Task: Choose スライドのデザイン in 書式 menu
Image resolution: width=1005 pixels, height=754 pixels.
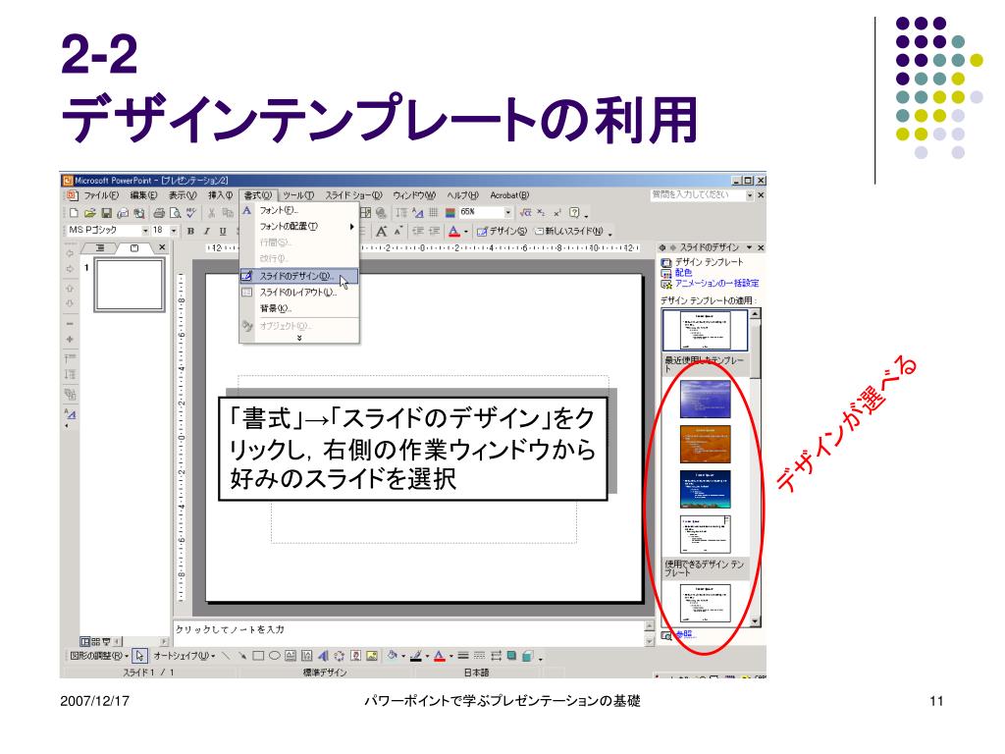Action: [x=298, y=276]
